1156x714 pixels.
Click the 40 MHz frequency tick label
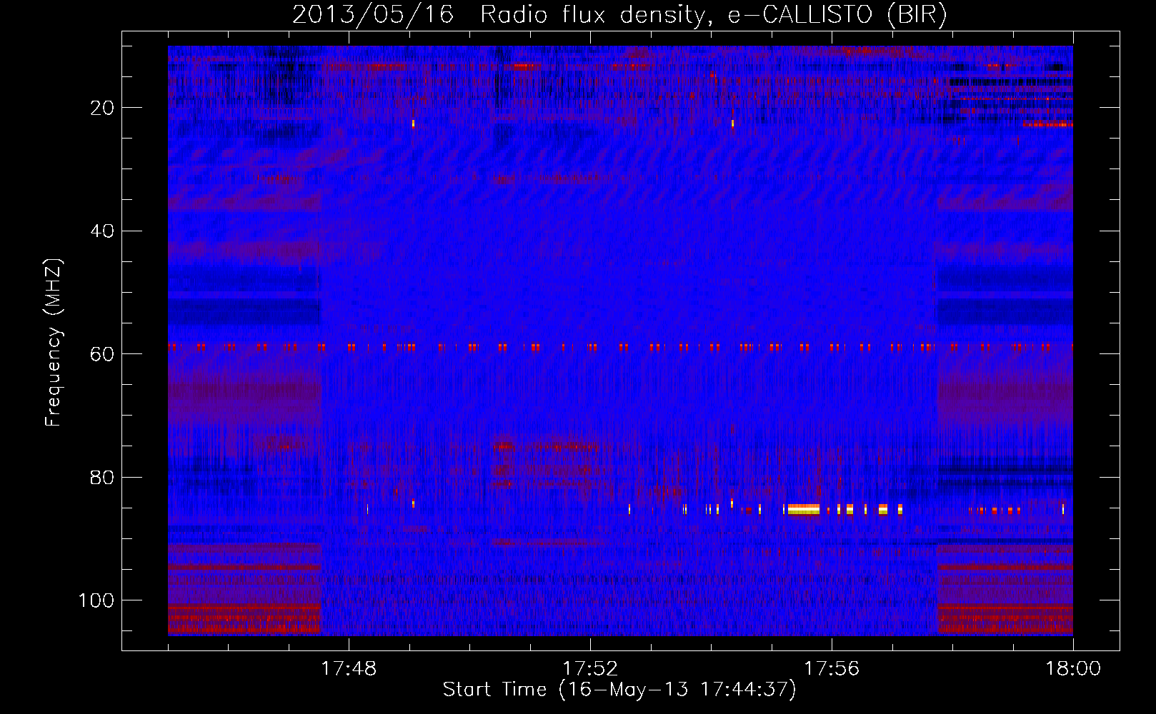point(103,231)
